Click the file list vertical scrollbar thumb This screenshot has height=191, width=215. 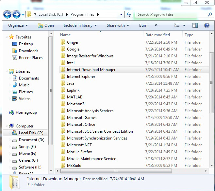click(x=212, y=83)
